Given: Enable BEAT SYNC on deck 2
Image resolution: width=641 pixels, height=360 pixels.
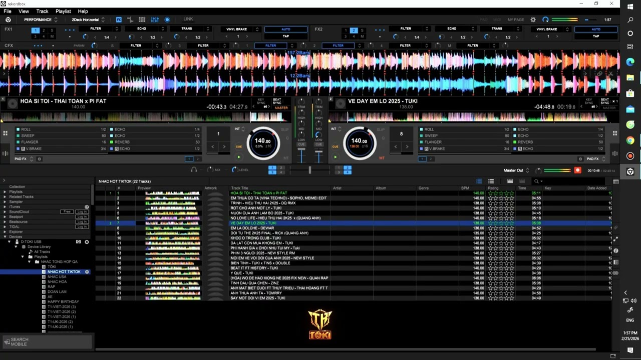Looking at the screenshot, I should coord(605,101).
